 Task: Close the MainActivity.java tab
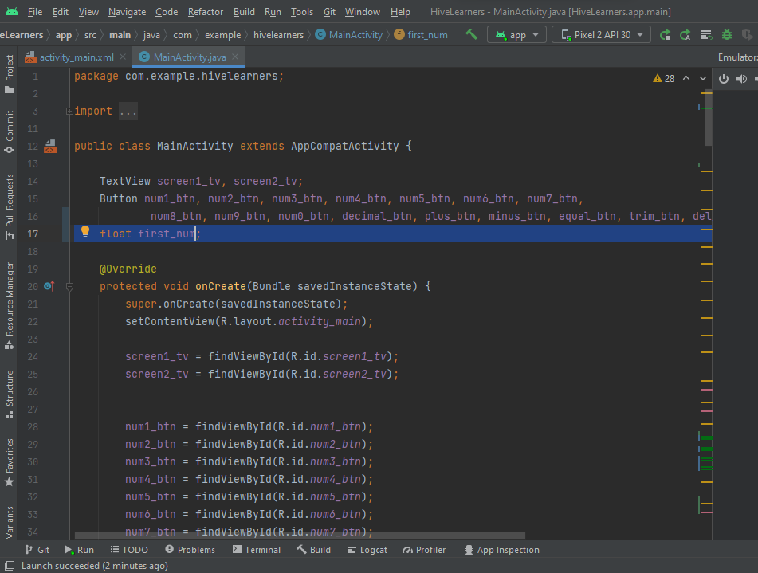(235, 57)
